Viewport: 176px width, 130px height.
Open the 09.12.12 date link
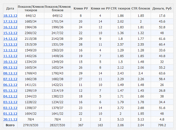(10, 68)
